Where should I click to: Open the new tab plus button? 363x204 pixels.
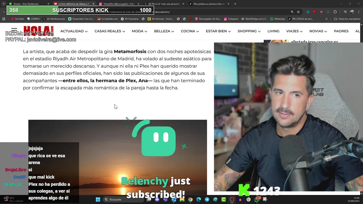tap(235, 4)
